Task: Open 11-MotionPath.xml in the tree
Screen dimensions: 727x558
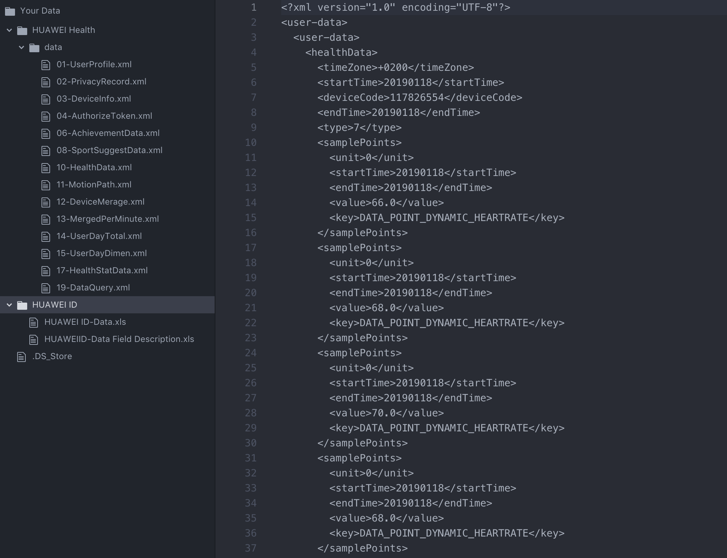Action: click(x=94, y=185)
